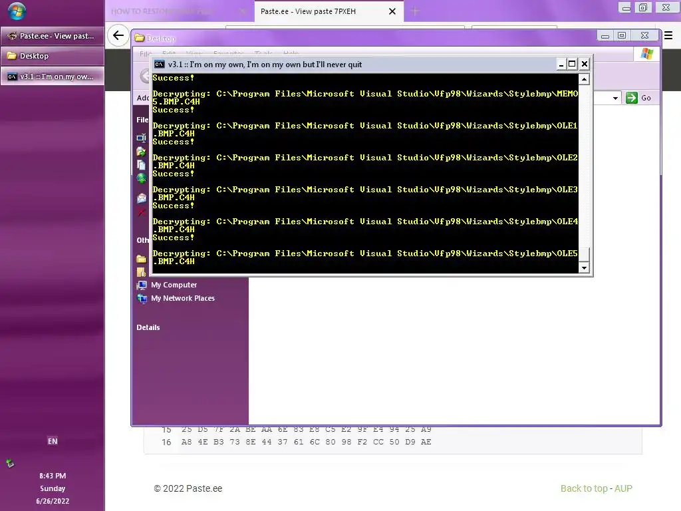681x511 pixels.
Task: Click the red delete file task icon
Action: pos(142,212)
